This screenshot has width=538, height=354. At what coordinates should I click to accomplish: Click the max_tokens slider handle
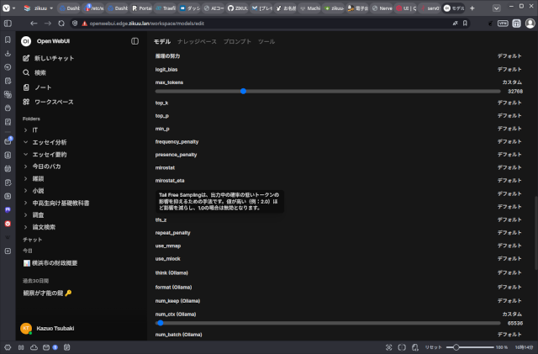pos(243,91)
